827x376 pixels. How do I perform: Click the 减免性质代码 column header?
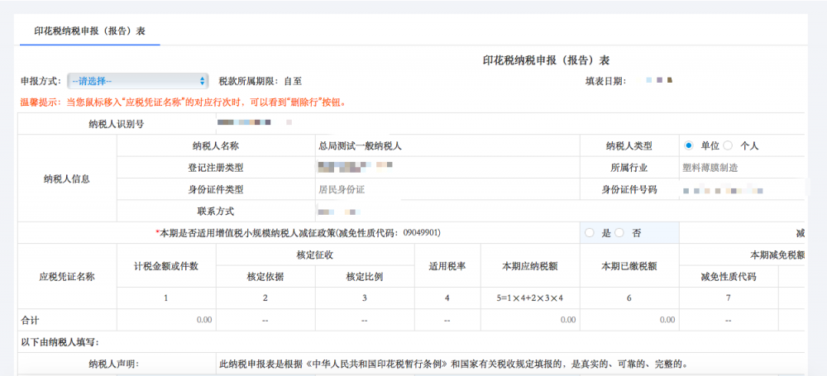(x=729, y=277)
